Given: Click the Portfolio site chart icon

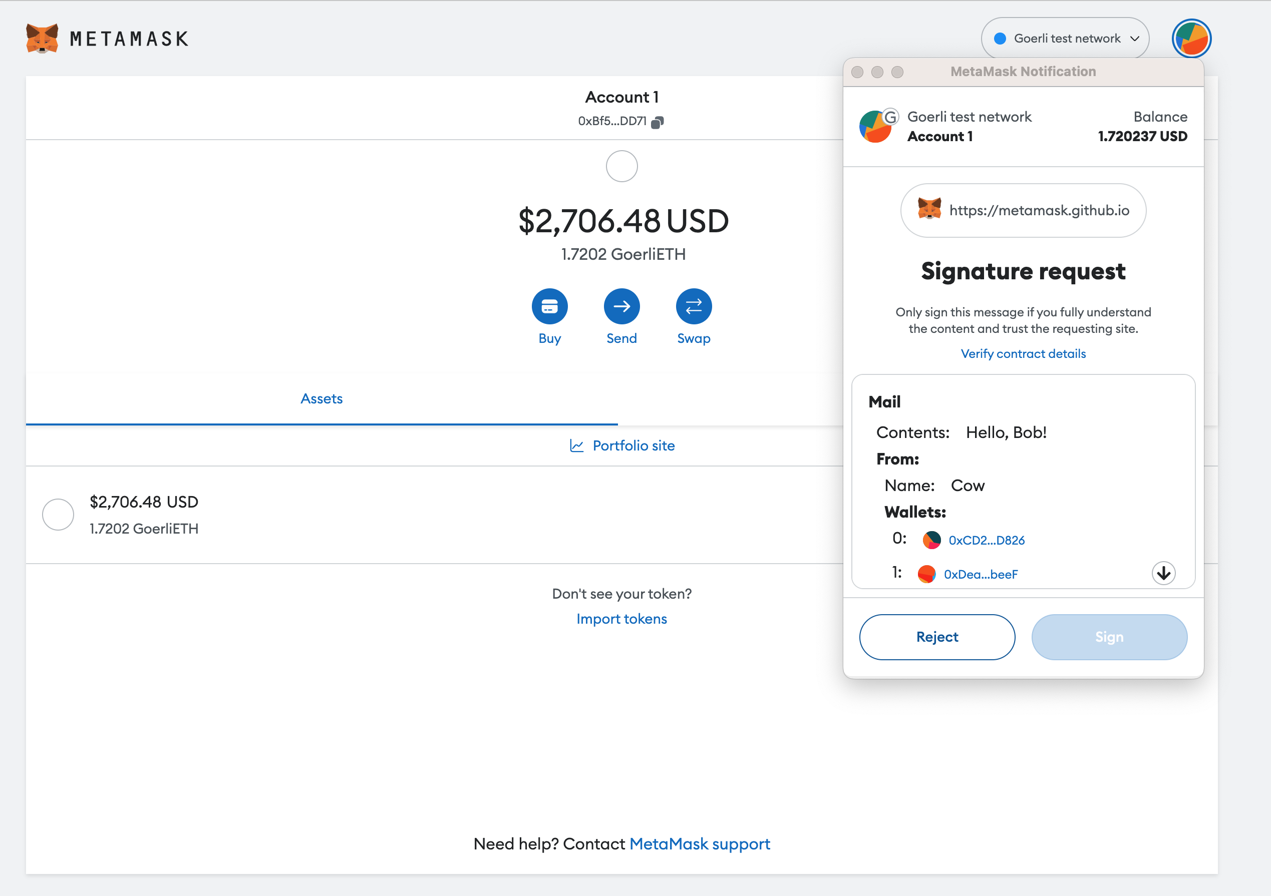Looking at the screenshot, I should pyautogui.click(x=577, y=445).
